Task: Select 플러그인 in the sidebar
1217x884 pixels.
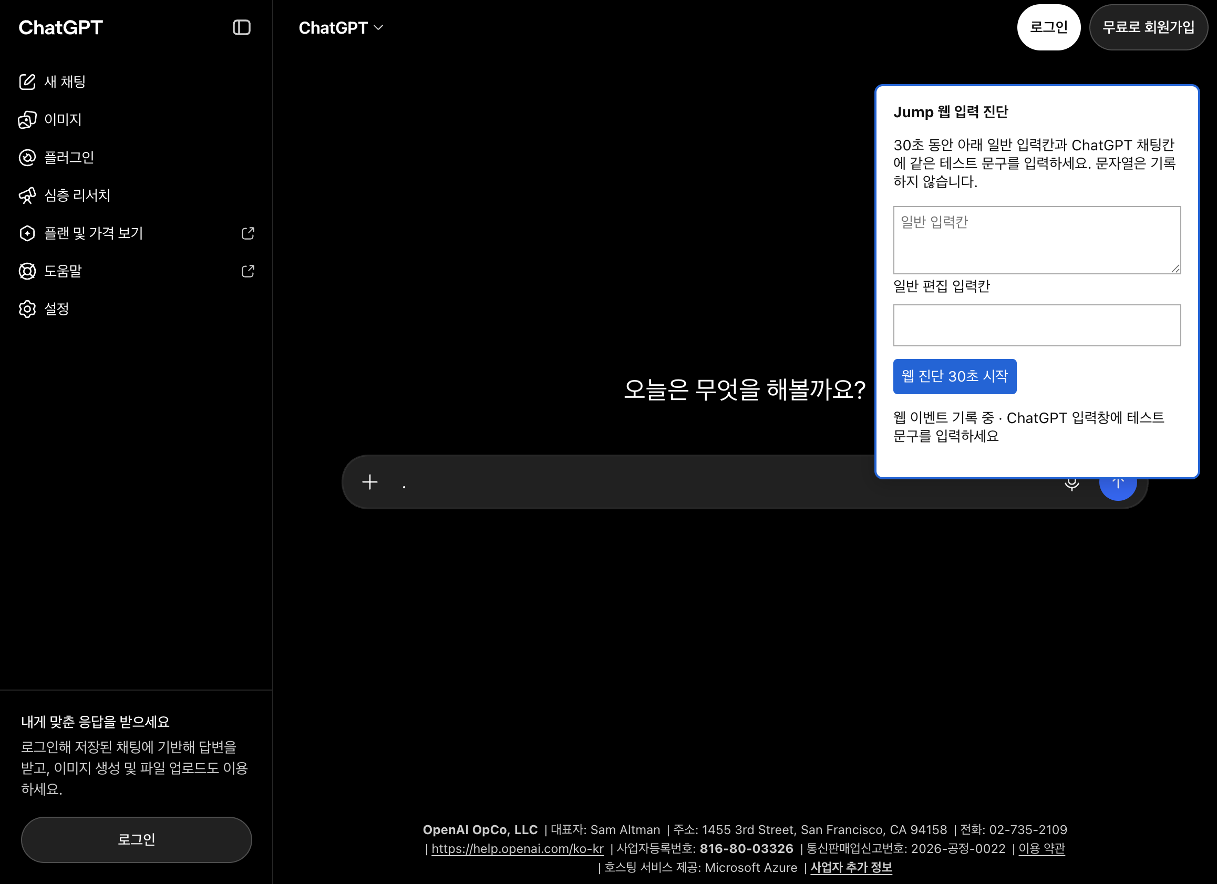Action: click(136, 157)
